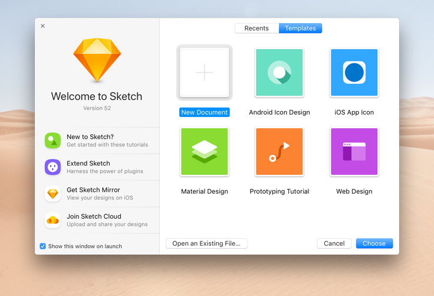
Task: Click the Open an Existing File button
Action: click(206, 243)
